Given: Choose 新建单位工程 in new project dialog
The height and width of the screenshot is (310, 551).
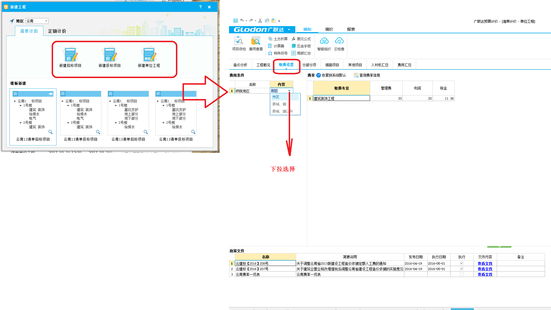Looking at the screenshot, I should pos(149,58).
